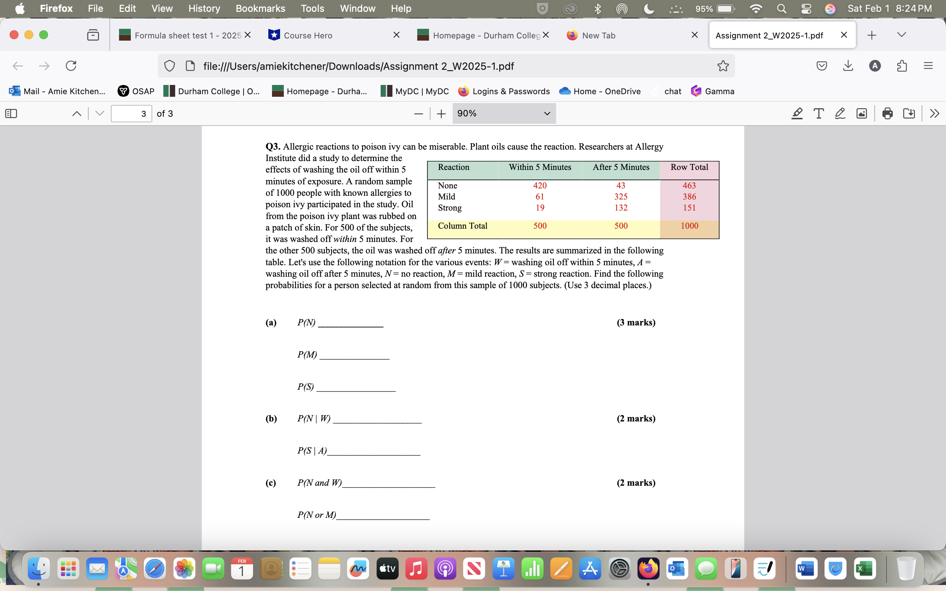
Task: Open Firefox downloads from the address toolbar
Action: pos(847,66)
